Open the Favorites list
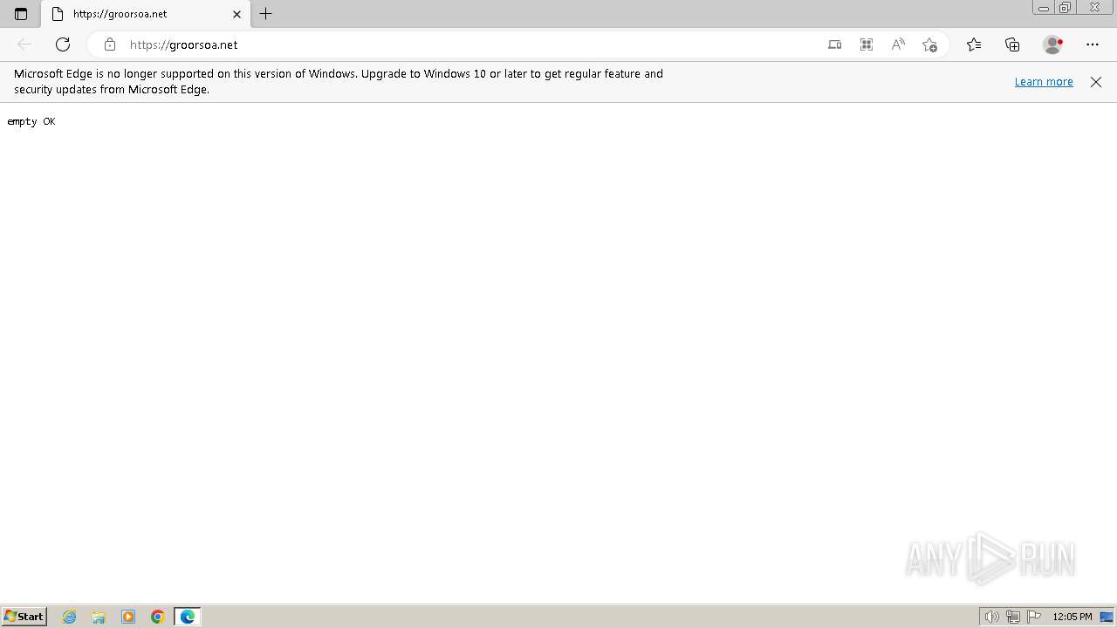This screenshot has height=628, width=1117. click(x=974, y=44)
